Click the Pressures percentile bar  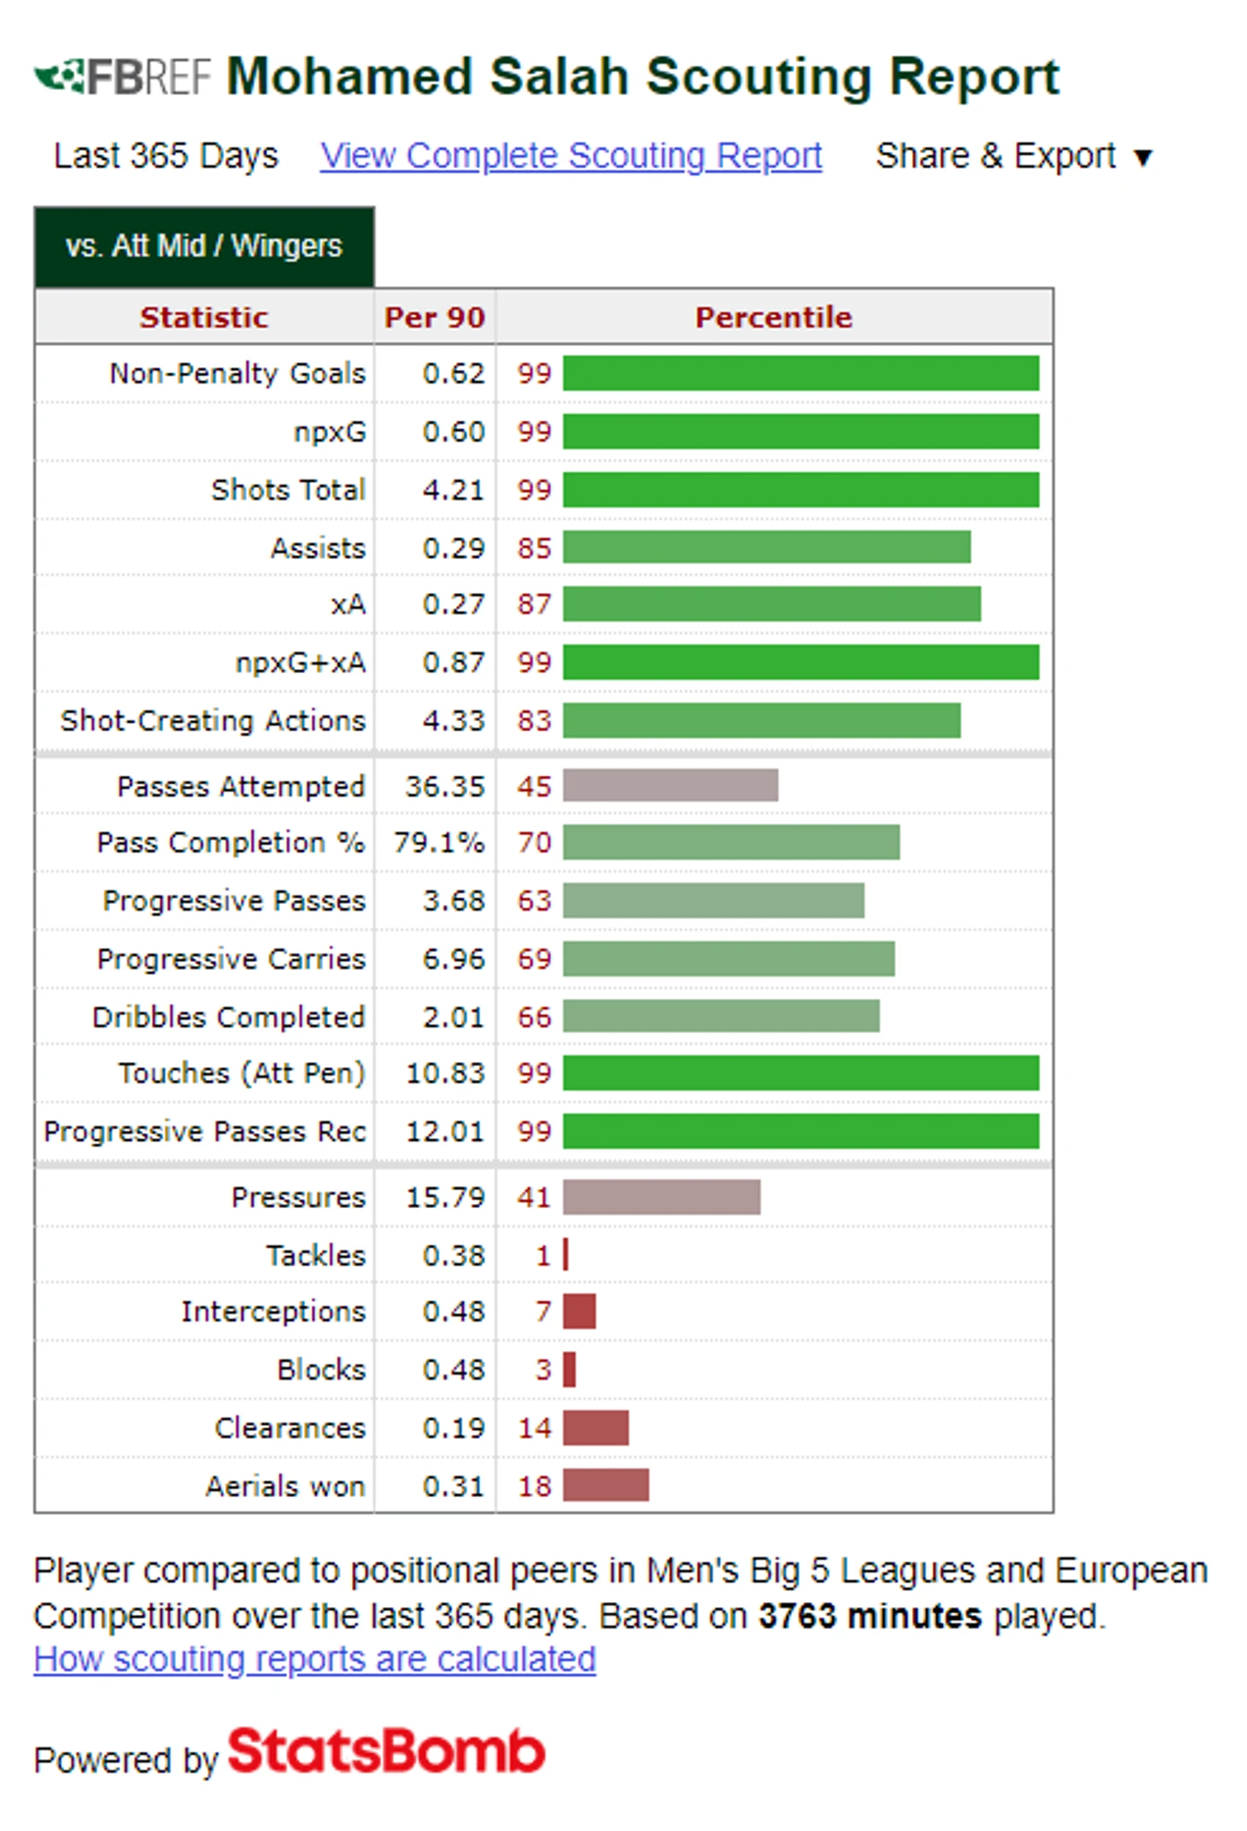tap(661, 1197)
